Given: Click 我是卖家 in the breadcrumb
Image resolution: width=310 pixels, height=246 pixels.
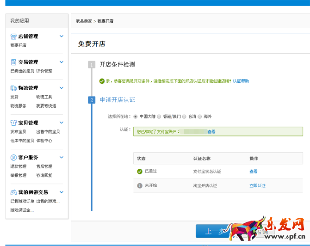Looking at the screenshot, I should pyautogui.click(x=84, y=21).
